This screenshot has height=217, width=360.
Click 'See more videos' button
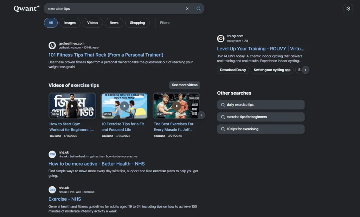click(185, 85)
